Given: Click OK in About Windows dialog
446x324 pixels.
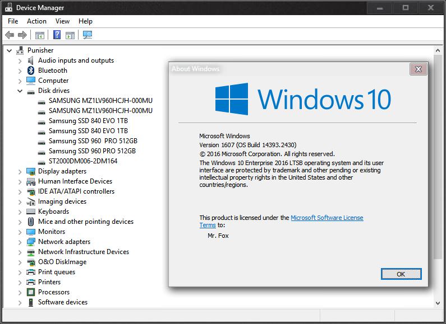Looking at the screenshot, I should [401, 274].
